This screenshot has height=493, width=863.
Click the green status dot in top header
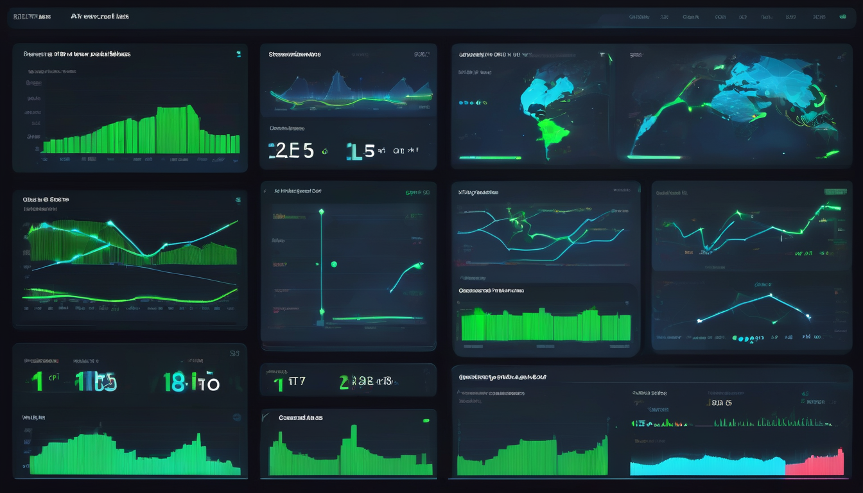842,17
